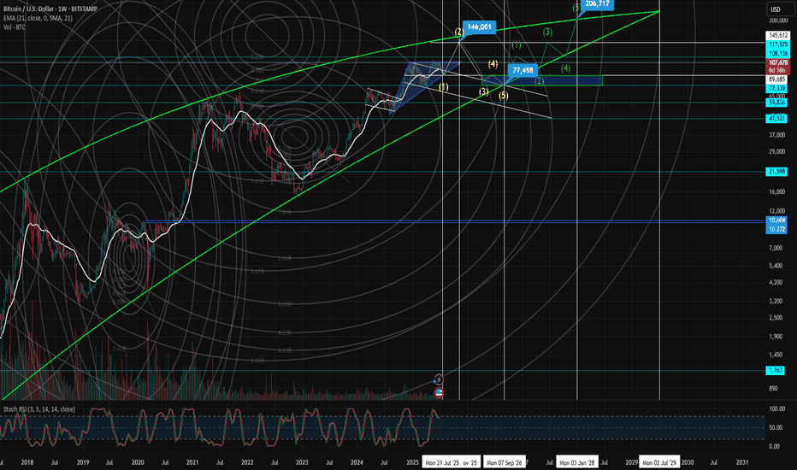
Task: Click the 108,136 price axis label
Action: (x=777, y=53)
